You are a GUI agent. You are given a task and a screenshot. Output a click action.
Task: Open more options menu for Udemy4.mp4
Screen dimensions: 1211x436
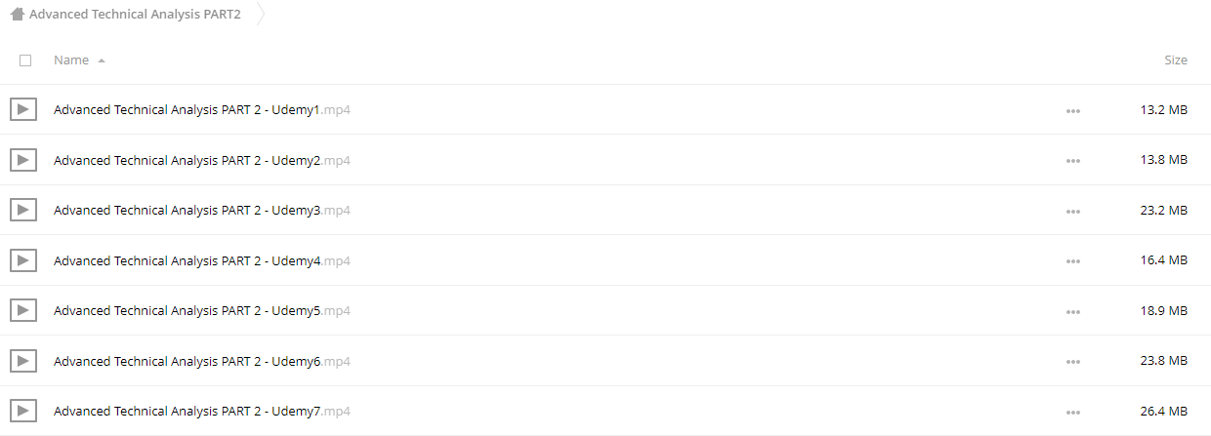1073,261
